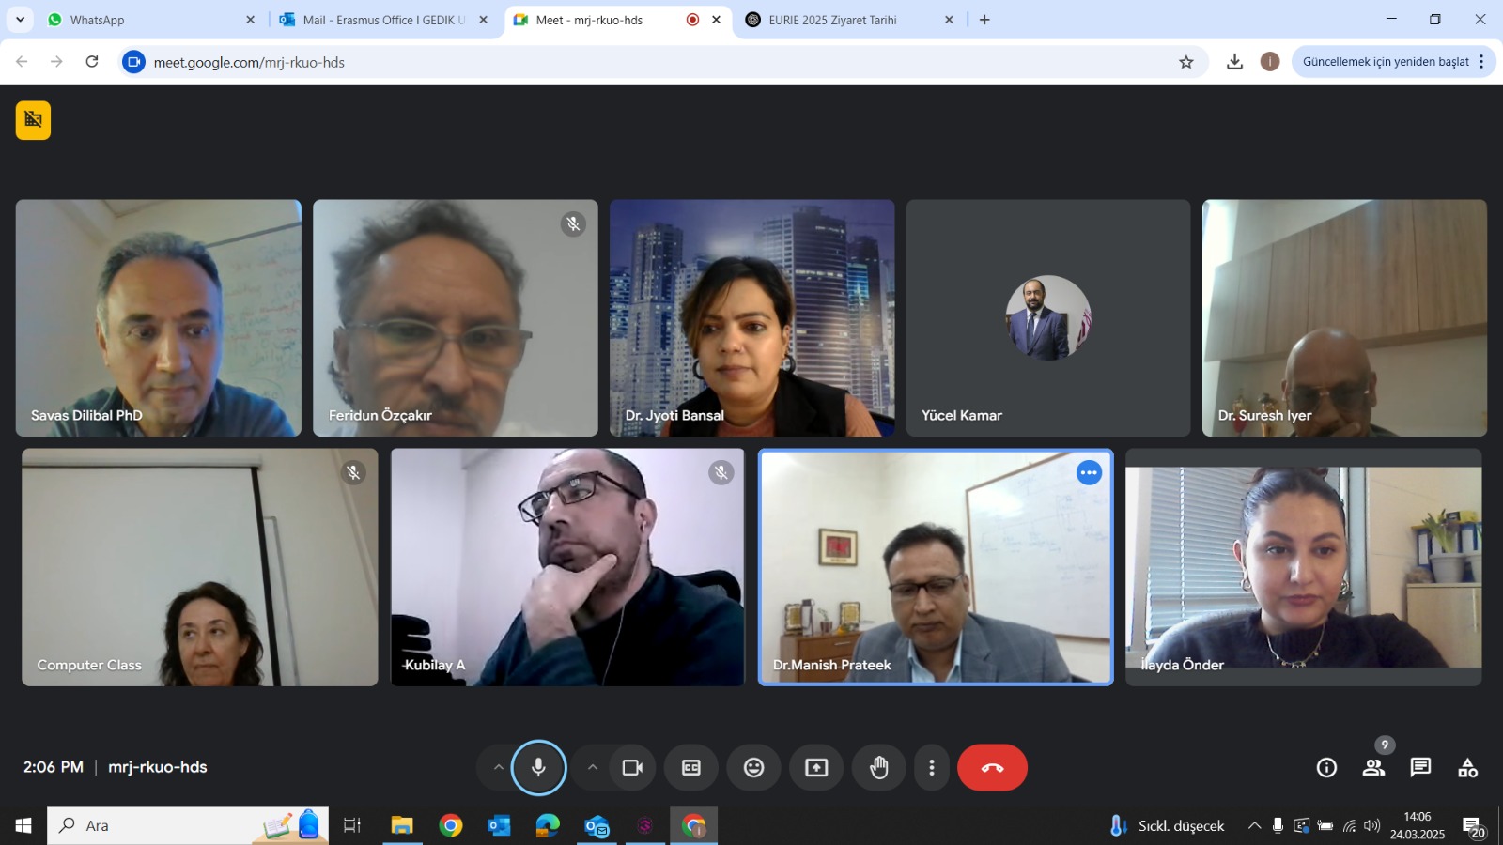Click the mrj-rkuo-hds meeting code text
This screenshot has height=845, width=1503.
click(158, 767)
